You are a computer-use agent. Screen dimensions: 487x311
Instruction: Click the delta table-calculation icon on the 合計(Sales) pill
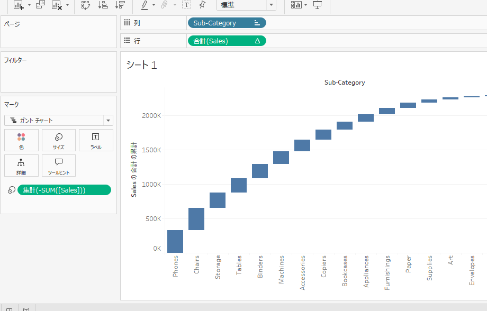(x=257, y=41)
